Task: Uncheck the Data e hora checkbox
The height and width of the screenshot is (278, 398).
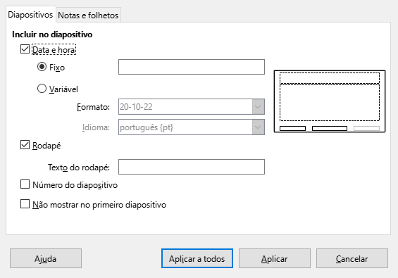Action: click(25, 49)
